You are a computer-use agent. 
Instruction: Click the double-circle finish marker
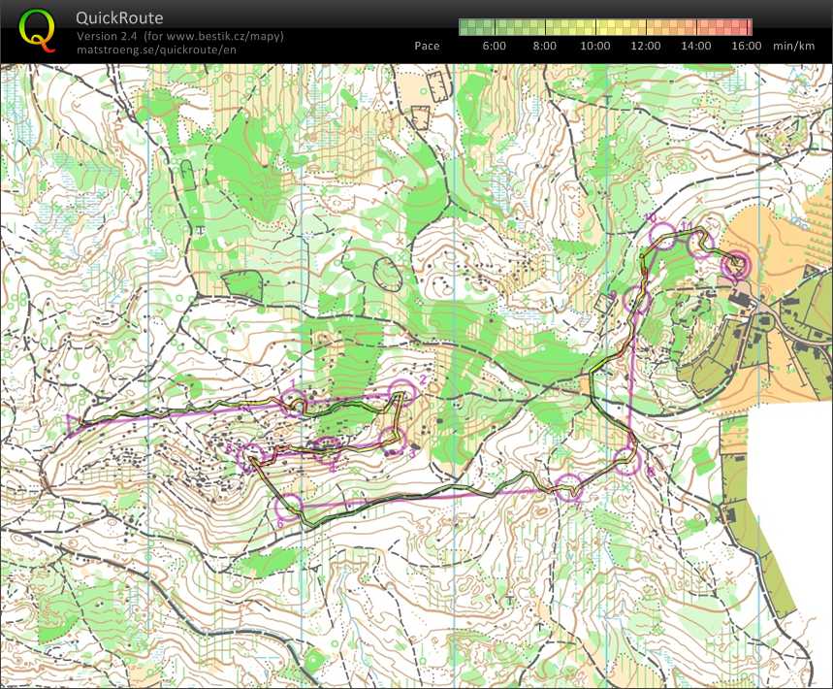[x=738, y=263]
